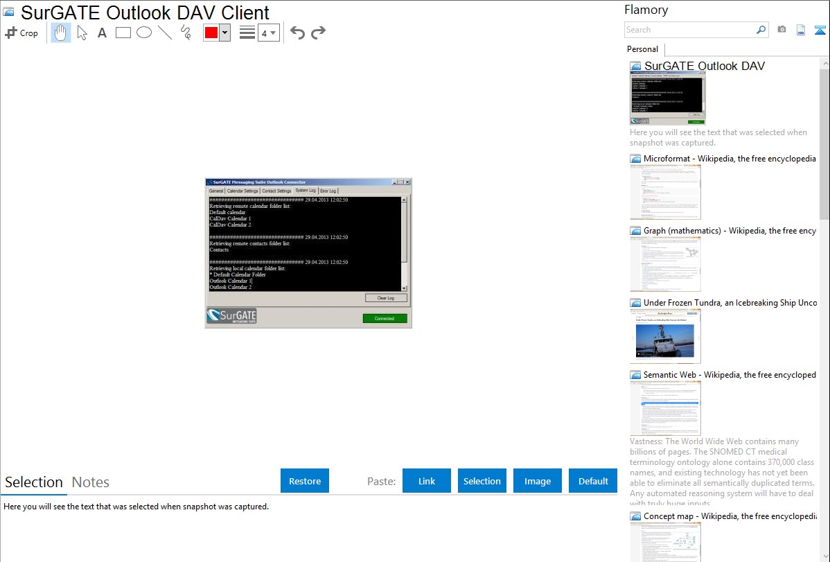This screenshot has height=562, width=830.
Task: Click the Semantic Web - Wikipedia title
Action: 730,374
